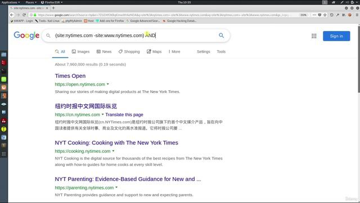Expand dropdown arrow next to cn.nytimes.com
This screenshot has width=360, height=203.
click(x=102, y=114)
